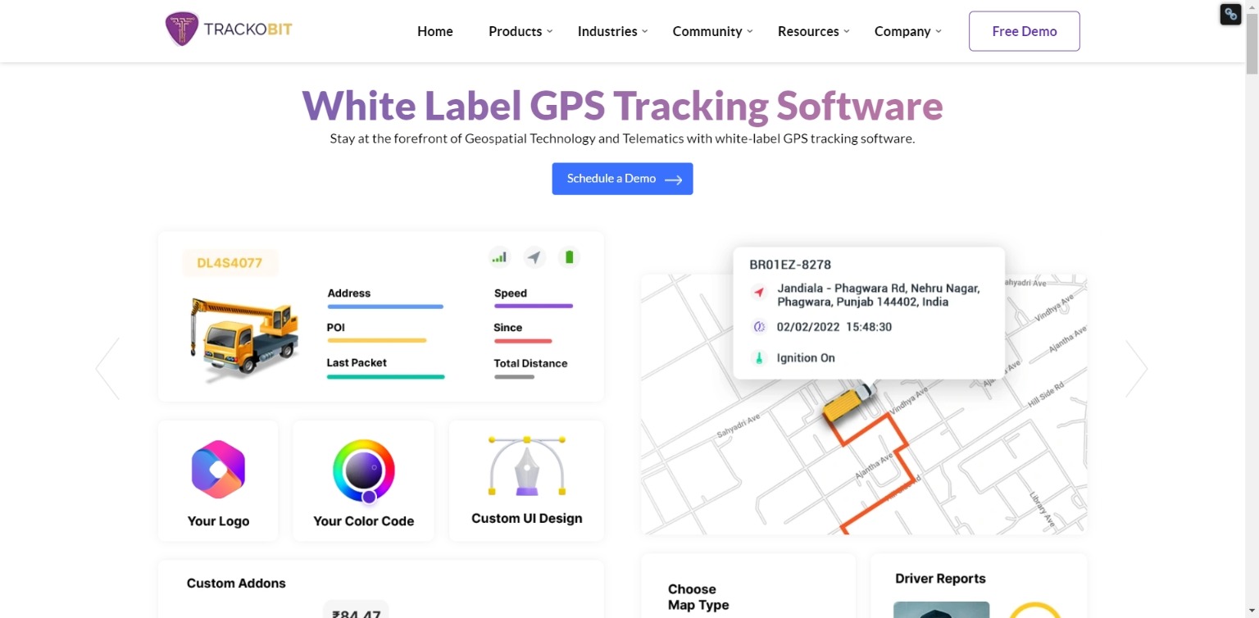
Task: Click the Last Packet label
Action: click(x=357, y=363)
